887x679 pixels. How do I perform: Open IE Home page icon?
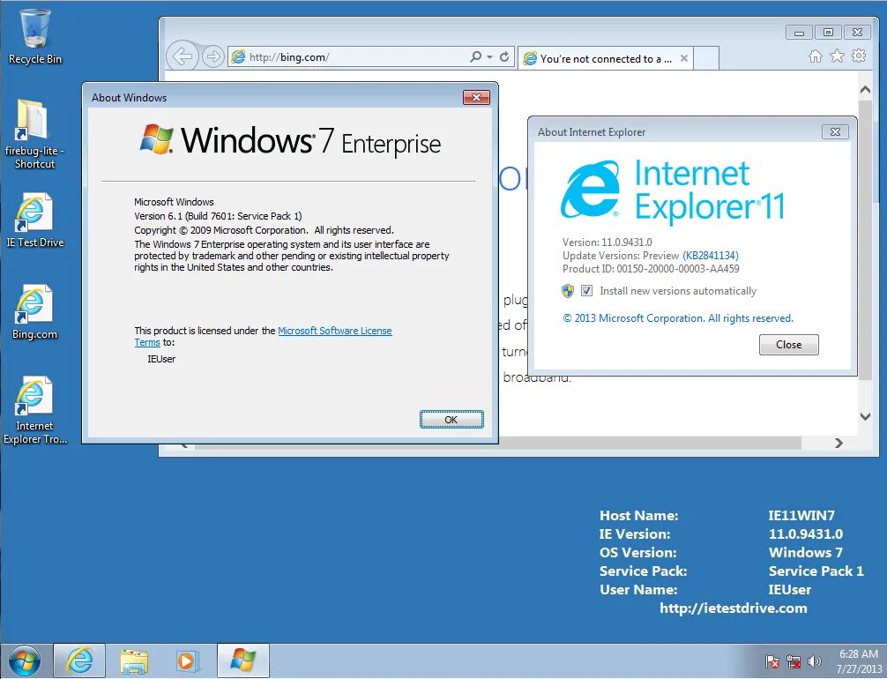point(816,56)
